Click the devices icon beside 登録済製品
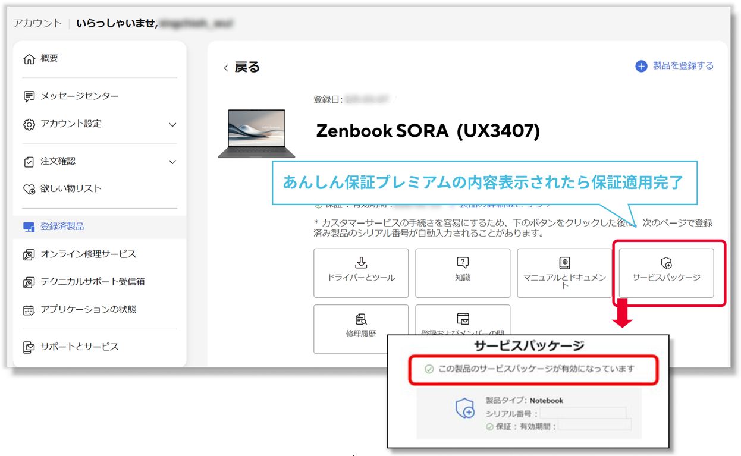Image resolution: width=741 pixels, height=456 pixels. (29, 227)
